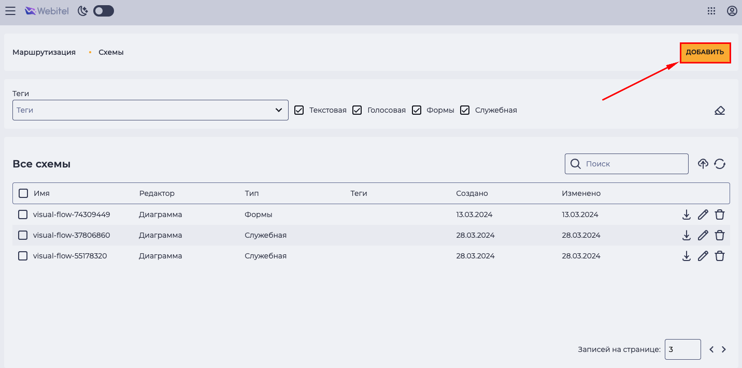Check the select-all checkbox in header

pos(23,193)
